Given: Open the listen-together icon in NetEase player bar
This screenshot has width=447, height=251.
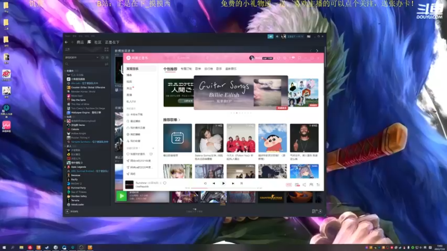Looking at the screenshot, I should 311,185.
